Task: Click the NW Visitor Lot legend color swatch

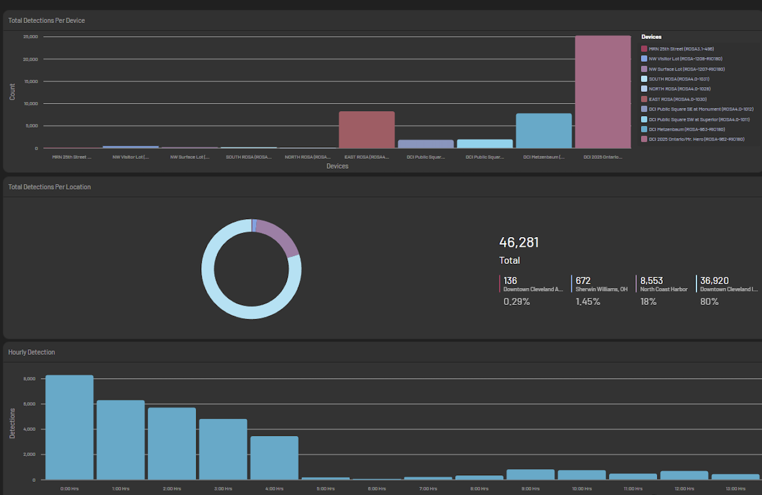Action: point(644,59)
